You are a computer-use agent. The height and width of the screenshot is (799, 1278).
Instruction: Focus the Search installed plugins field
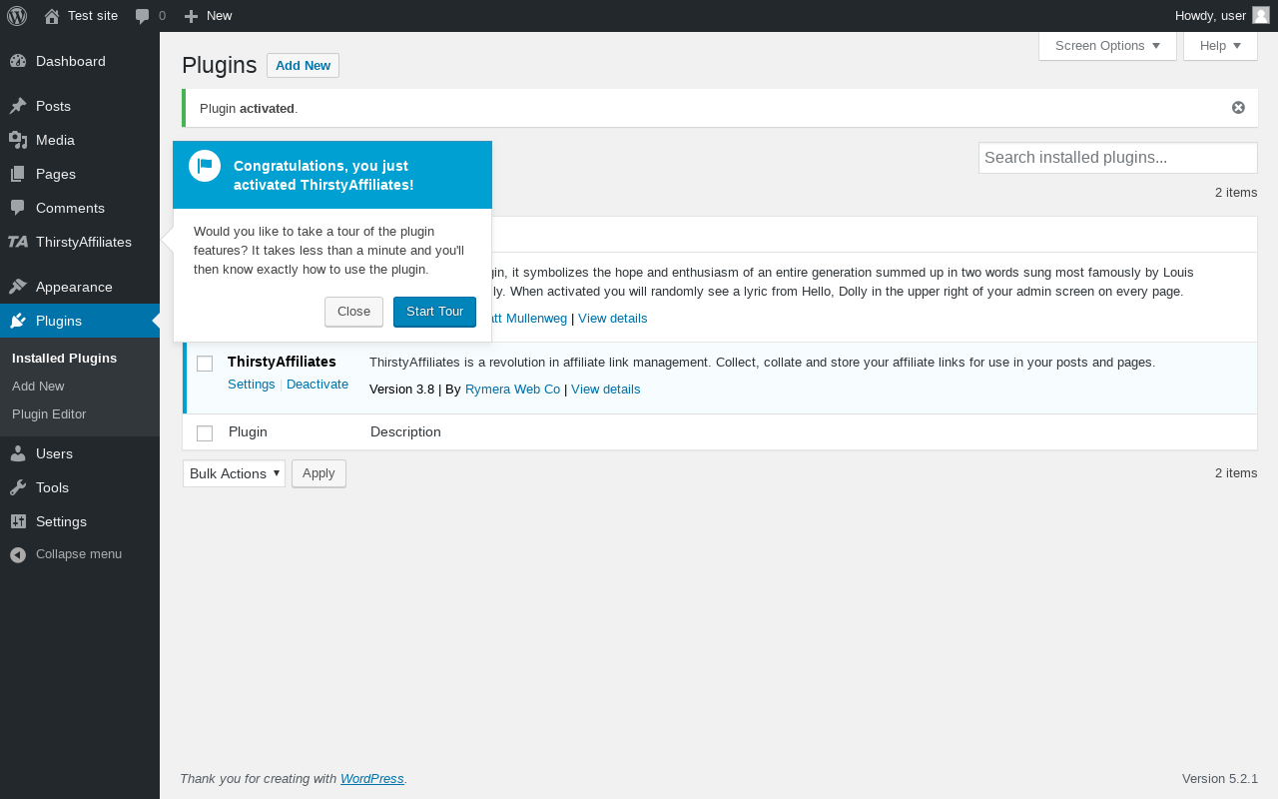(x=1118, y=158)
